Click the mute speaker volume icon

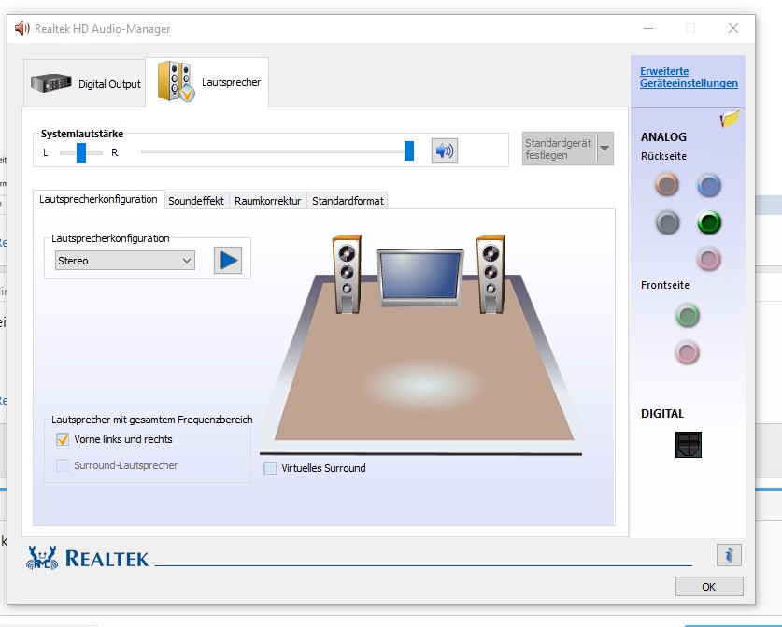[444, 150]
